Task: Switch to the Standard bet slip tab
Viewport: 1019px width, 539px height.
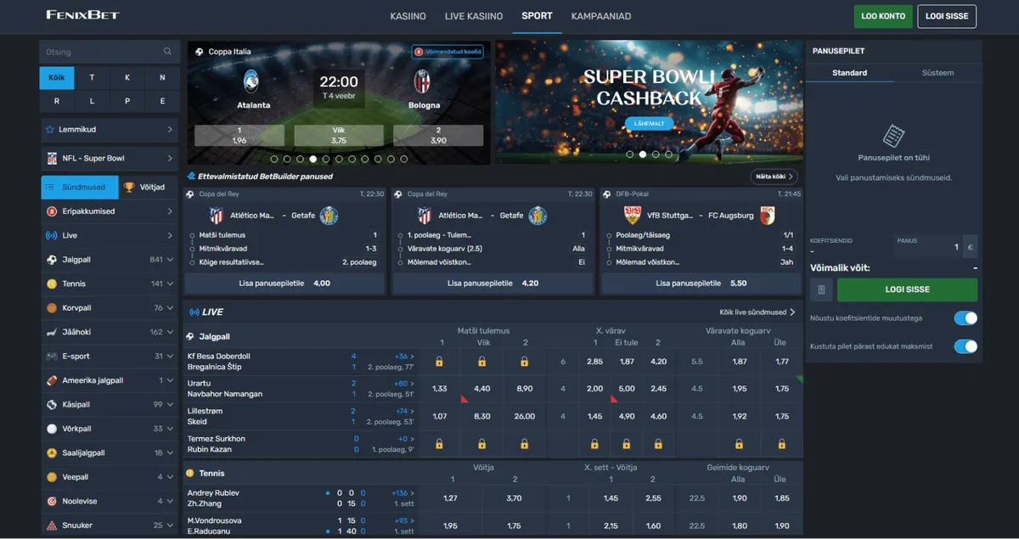Action: (x=849, y=73)
